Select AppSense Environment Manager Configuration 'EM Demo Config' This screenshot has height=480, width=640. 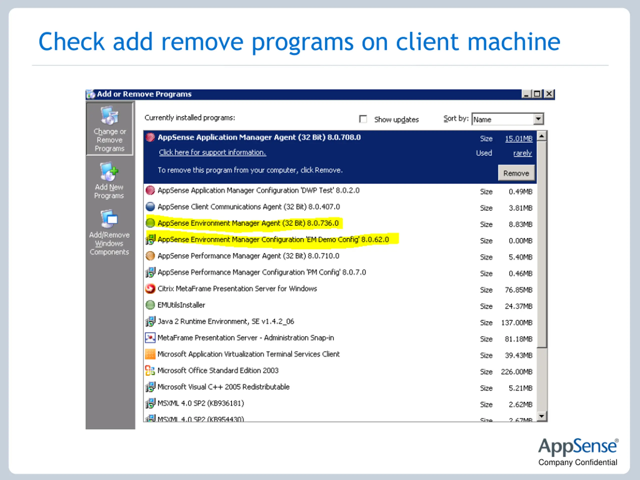click(x=340, y=240)
